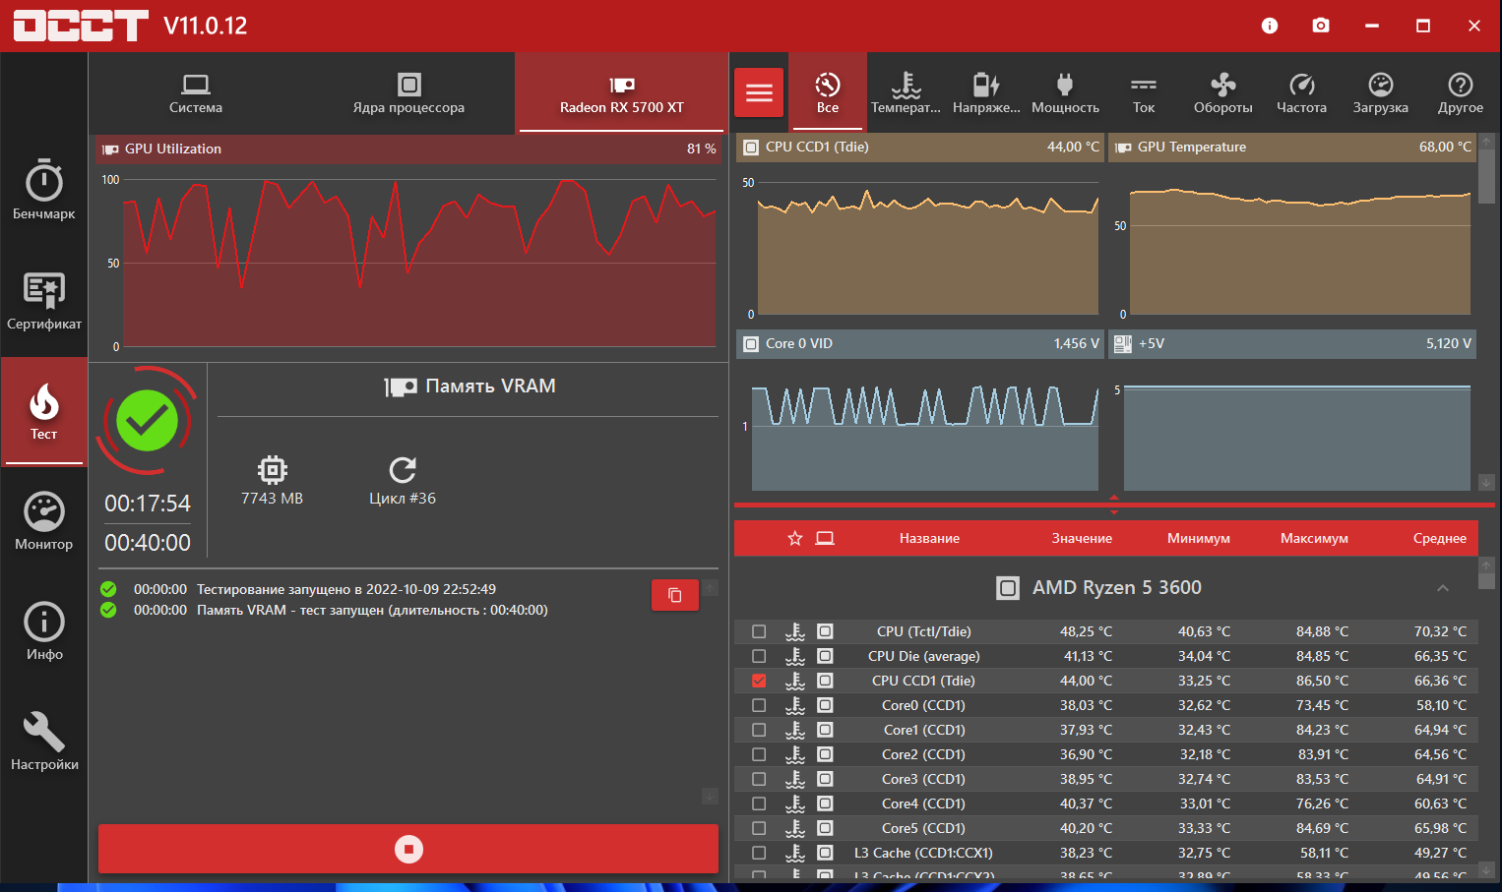This screenshot has width=1502, height=892.
Task: Enable graph checkbox for Core3 (CCD1)
Action: point(759,779)
